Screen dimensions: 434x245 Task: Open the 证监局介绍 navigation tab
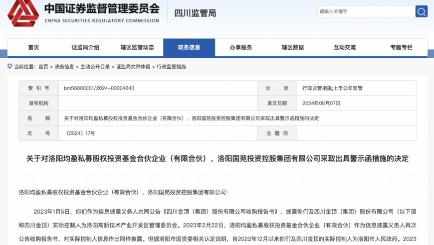pos(85,47)
